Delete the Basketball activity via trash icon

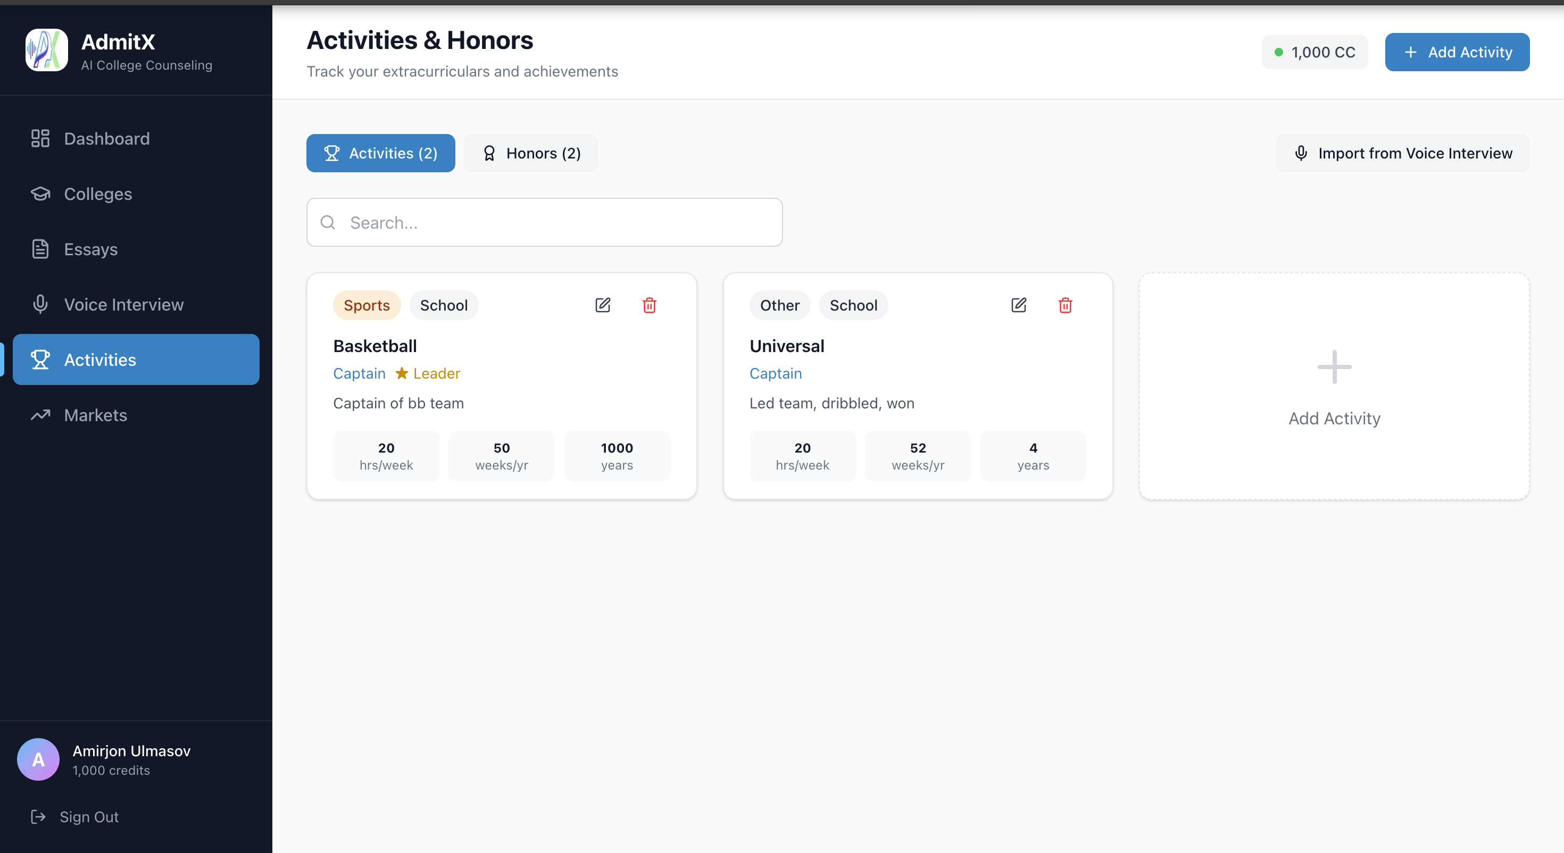click(x=649, y=305)
